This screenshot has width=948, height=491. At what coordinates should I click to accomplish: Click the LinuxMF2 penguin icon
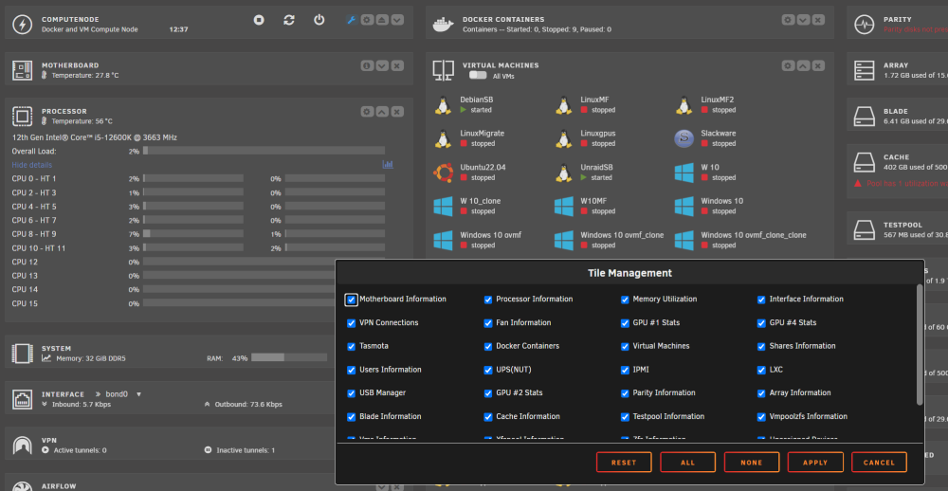point(684,104)
